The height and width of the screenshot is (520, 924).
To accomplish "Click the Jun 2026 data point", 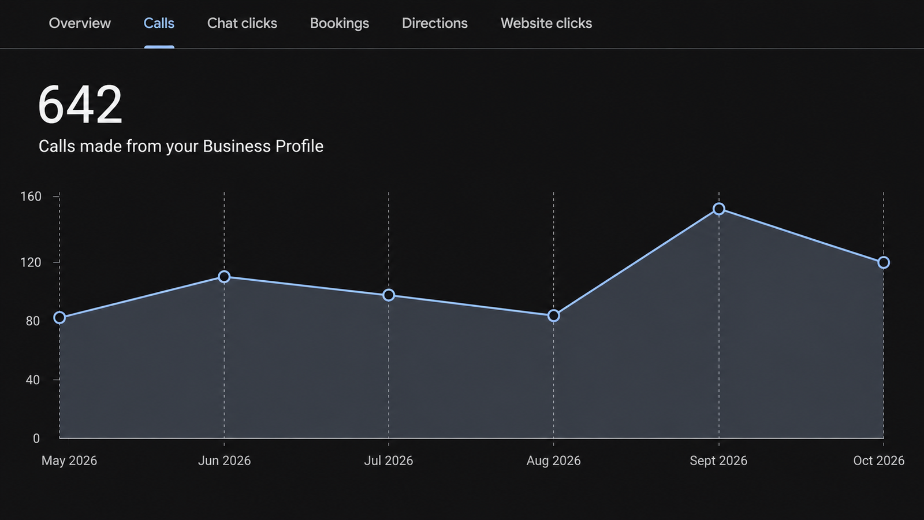I will coord(224,277).
